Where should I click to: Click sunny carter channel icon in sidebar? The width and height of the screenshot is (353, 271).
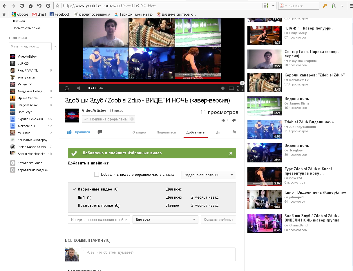[12, 77]
